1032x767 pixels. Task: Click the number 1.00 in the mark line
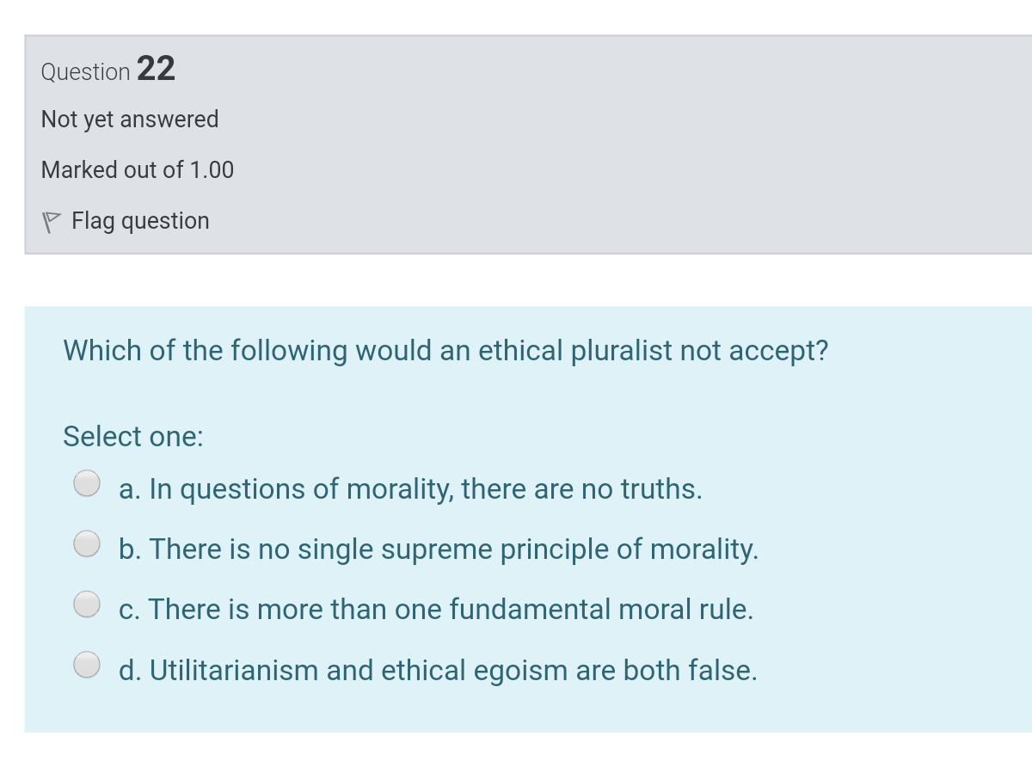coord(212,170)
